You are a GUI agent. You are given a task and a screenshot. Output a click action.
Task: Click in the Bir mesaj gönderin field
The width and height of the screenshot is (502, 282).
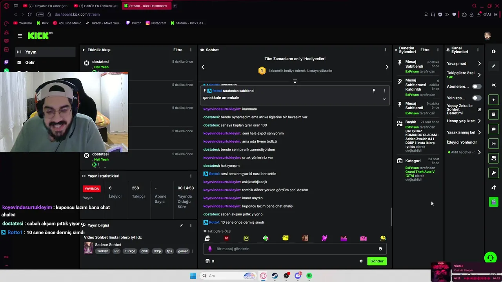tap(295, 249)
